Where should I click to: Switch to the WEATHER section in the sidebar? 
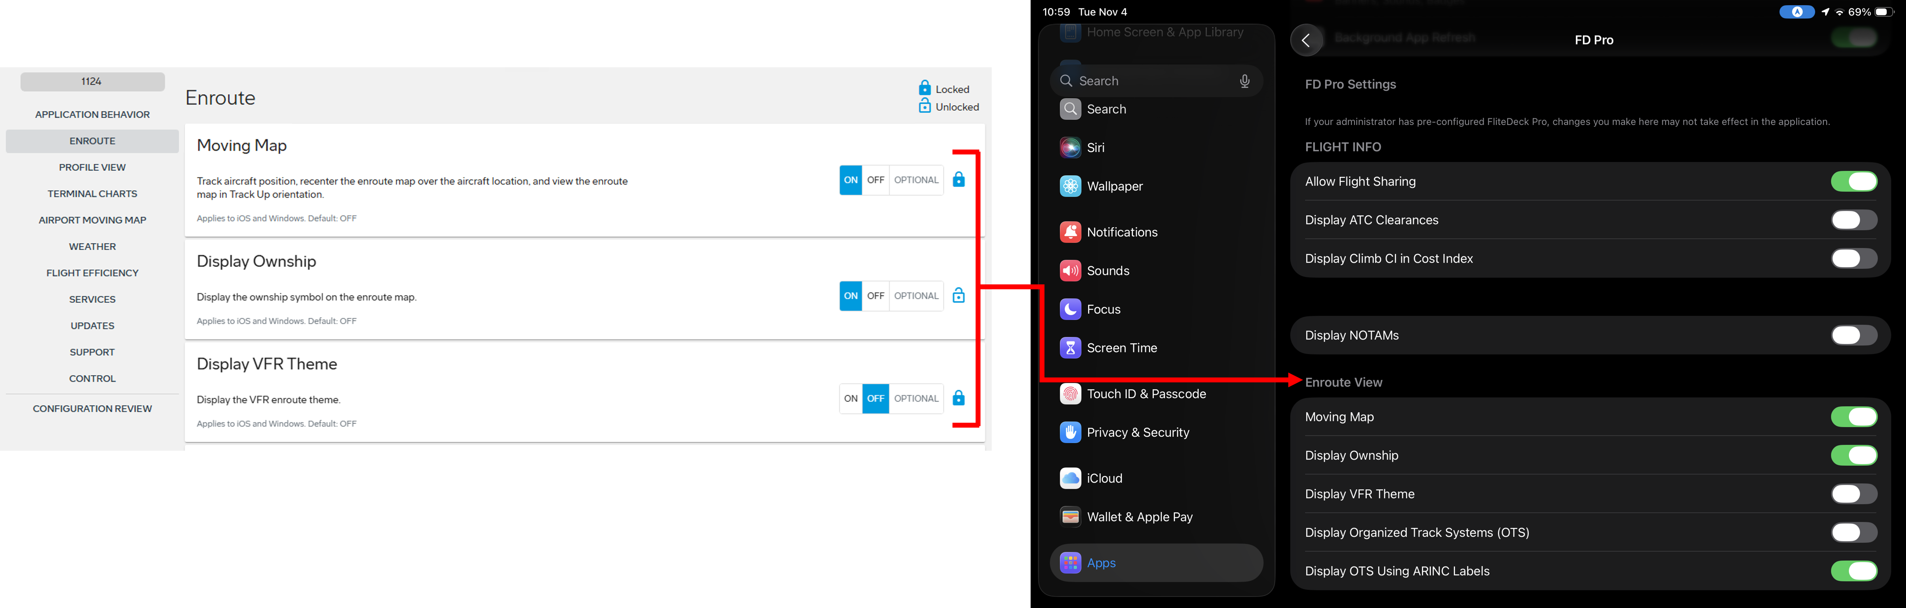(x=92, y=246)
